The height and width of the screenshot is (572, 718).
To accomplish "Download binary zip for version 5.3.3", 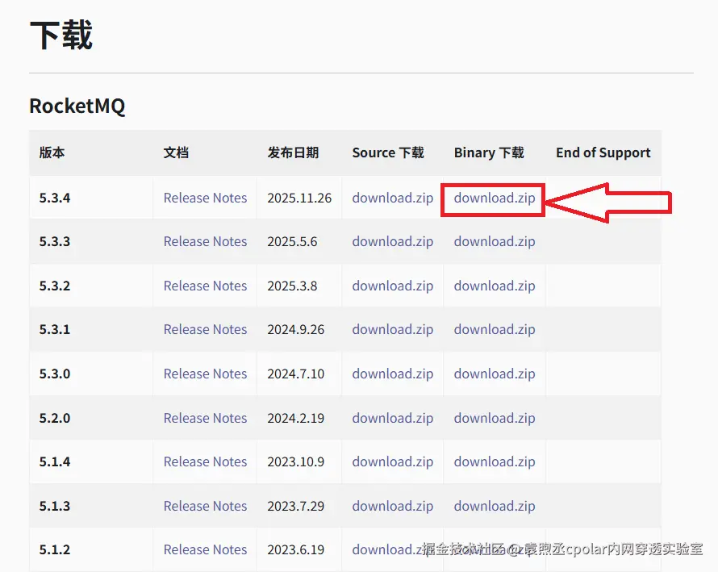I will (x=495, y=241).
